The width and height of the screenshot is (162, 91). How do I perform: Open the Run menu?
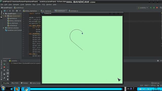[x=34, y=5]
